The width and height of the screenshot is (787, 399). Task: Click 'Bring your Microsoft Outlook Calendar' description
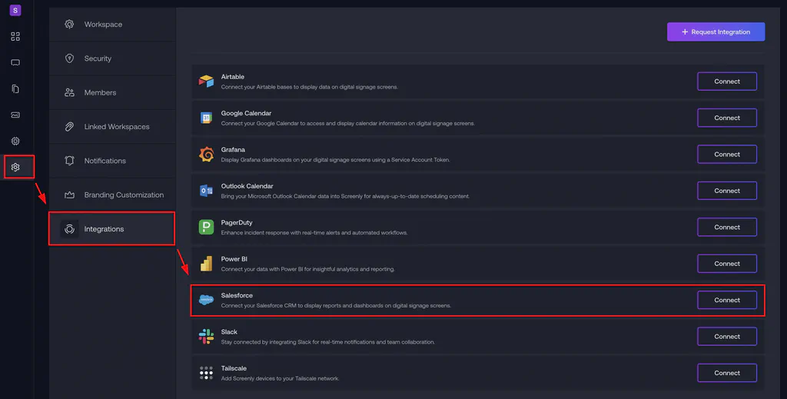[345, 196]
